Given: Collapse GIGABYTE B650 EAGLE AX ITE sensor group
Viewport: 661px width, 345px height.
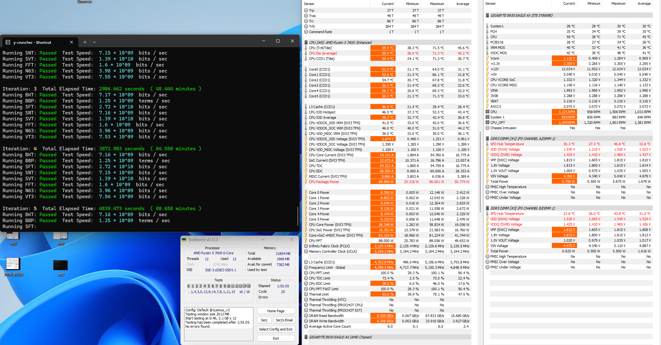Looking at the screenshot, I should pyautogui.click(x=487, y=15).
